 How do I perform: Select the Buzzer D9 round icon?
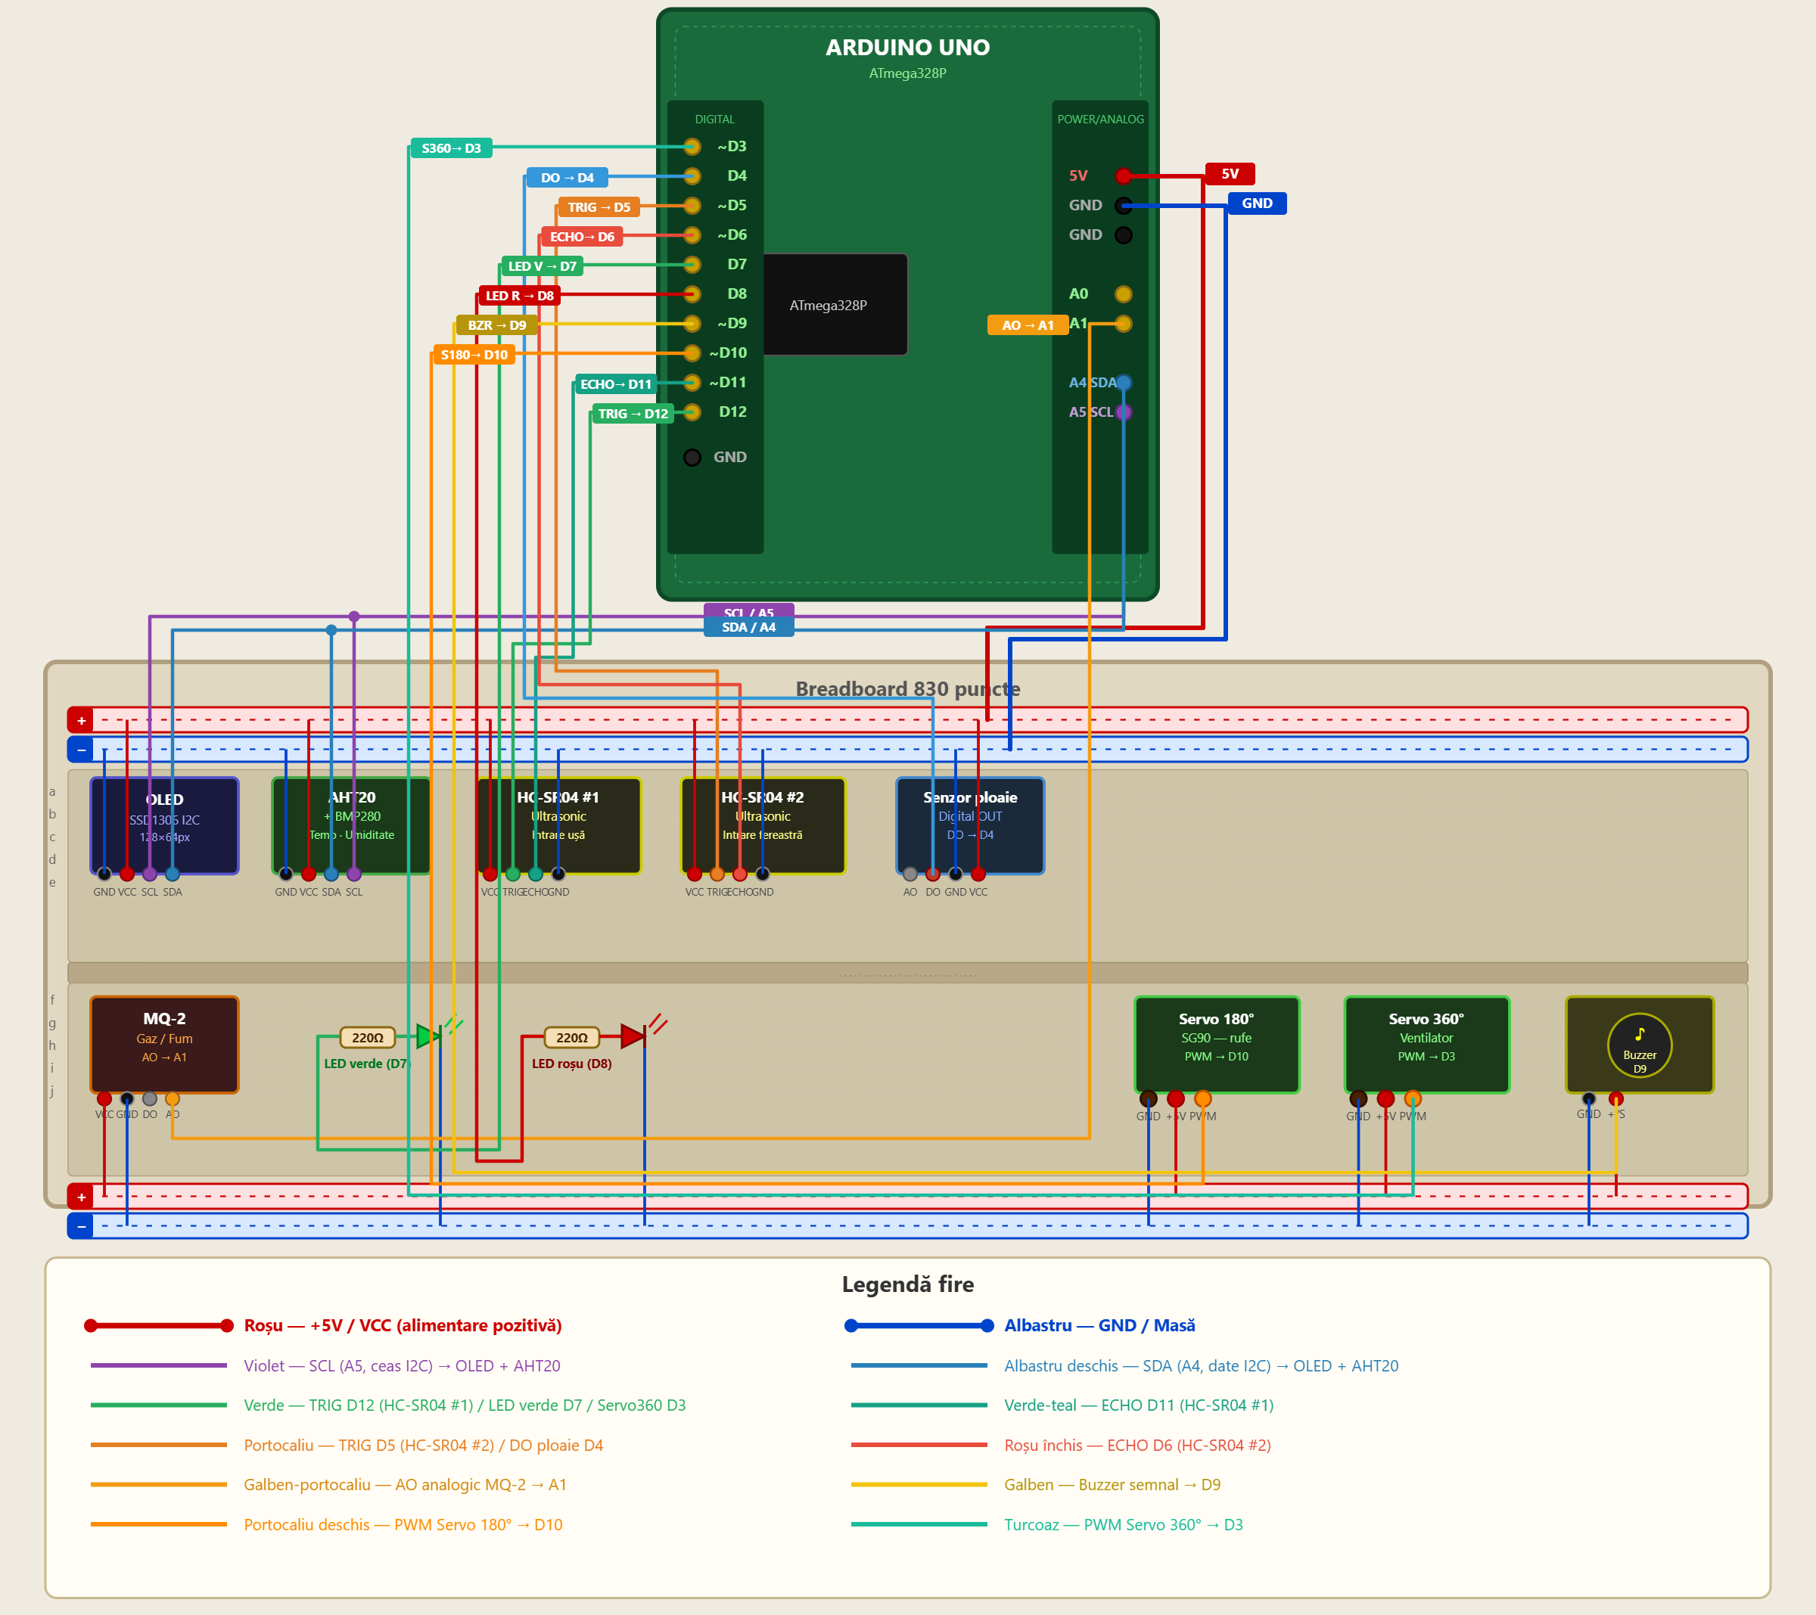point(1639,1045)
